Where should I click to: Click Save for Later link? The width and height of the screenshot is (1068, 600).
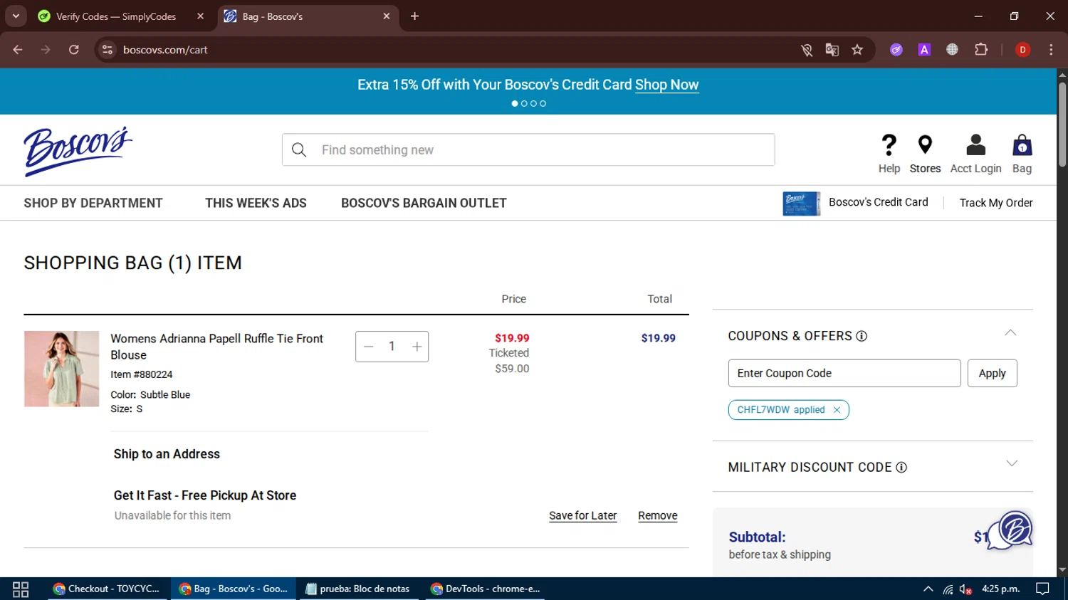(582, 516)
